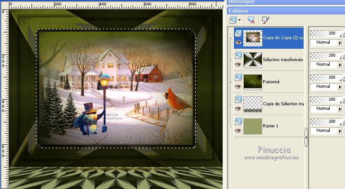Click opacity slider of Copie de Copie (2) layer

pyautogui.click(x=326, y=33)
